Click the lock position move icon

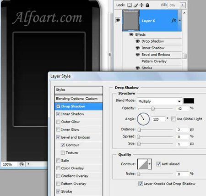[141, 5]
